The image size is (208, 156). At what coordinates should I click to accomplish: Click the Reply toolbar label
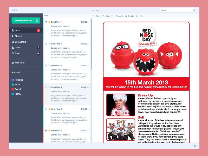pos(108,16)
